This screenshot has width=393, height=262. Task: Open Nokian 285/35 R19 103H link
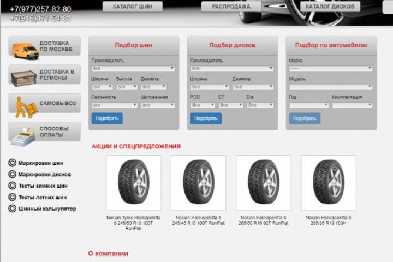click(x=329, y=221)
